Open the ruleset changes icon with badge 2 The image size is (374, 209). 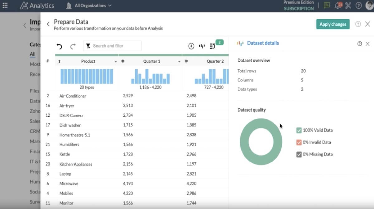pyautogui.click(x=213, y=46)
